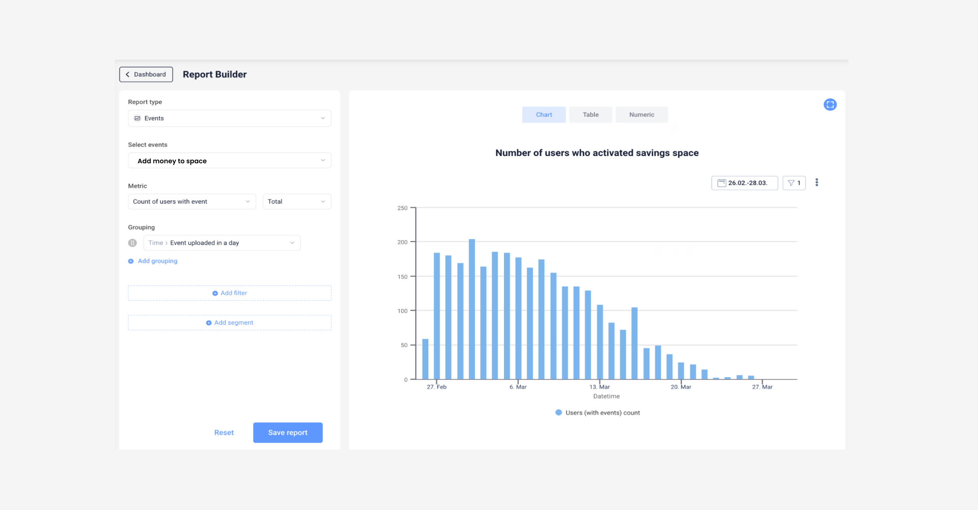Click the Events chart icon in Report type
Screen dimensions: 978x510
pyautogui.click(x=138, y=118)
